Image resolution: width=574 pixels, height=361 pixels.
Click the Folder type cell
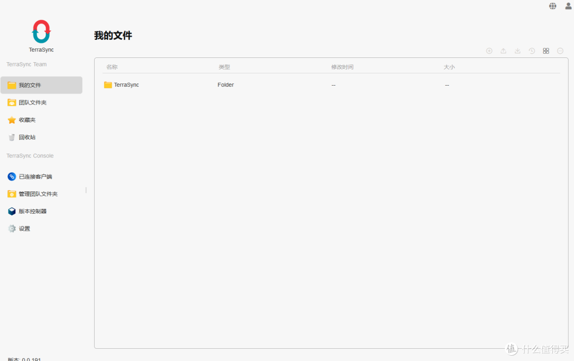[x=225, y=85]
